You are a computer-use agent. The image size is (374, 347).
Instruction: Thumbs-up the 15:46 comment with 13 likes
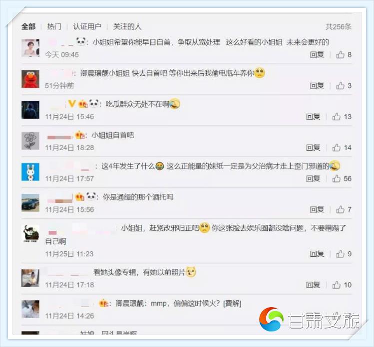tap(337, 117)
